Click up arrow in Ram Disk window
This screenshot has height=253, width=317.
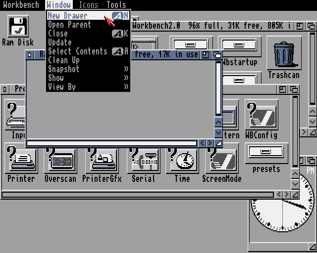(x=218, y=122)
